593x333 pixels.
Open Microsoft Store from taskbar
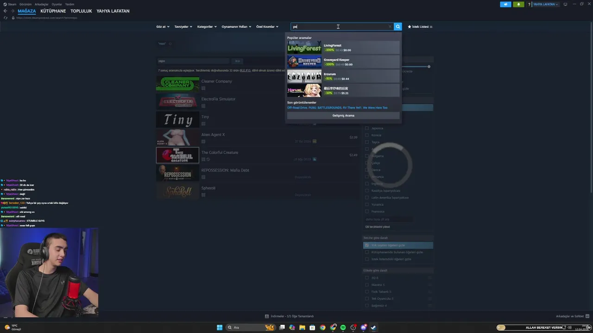[312, 327]
